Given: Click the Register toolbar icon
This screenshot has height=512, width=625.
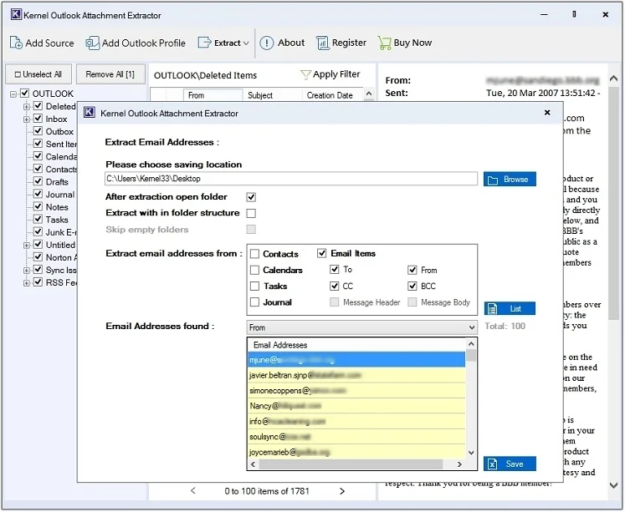Looking at the screenshot, I should point(322,43).
